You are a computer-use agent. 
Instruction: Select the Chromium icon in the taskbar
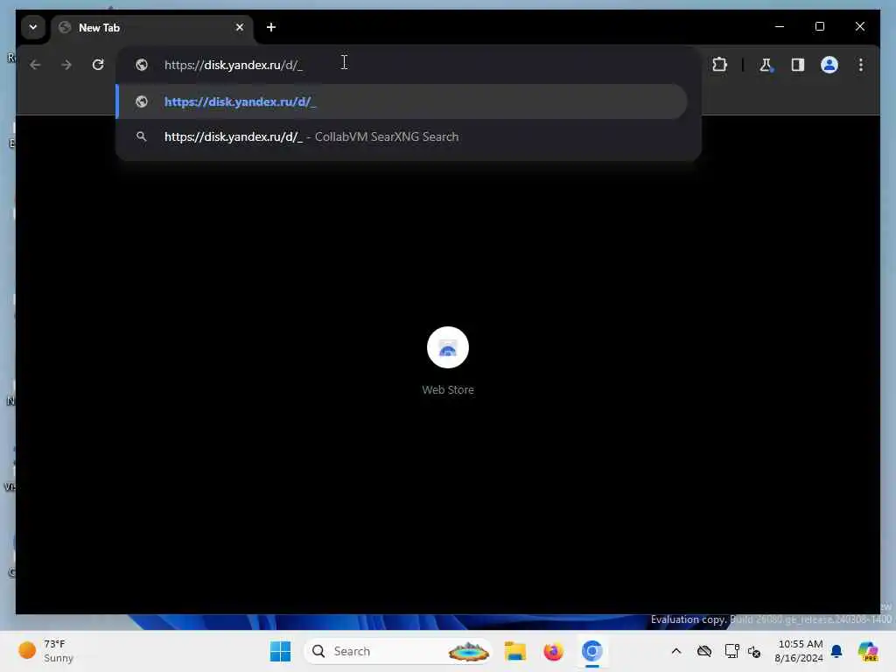592,651
